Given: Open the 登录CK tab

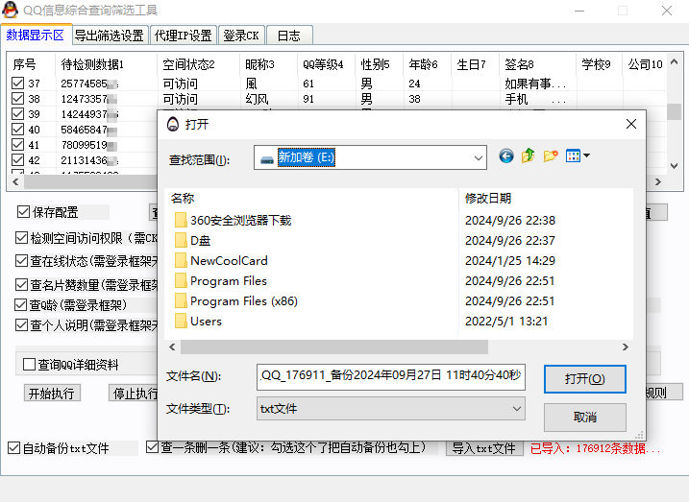Looking at the screenshot, I should pyautogui.click(x=240, y=36).
